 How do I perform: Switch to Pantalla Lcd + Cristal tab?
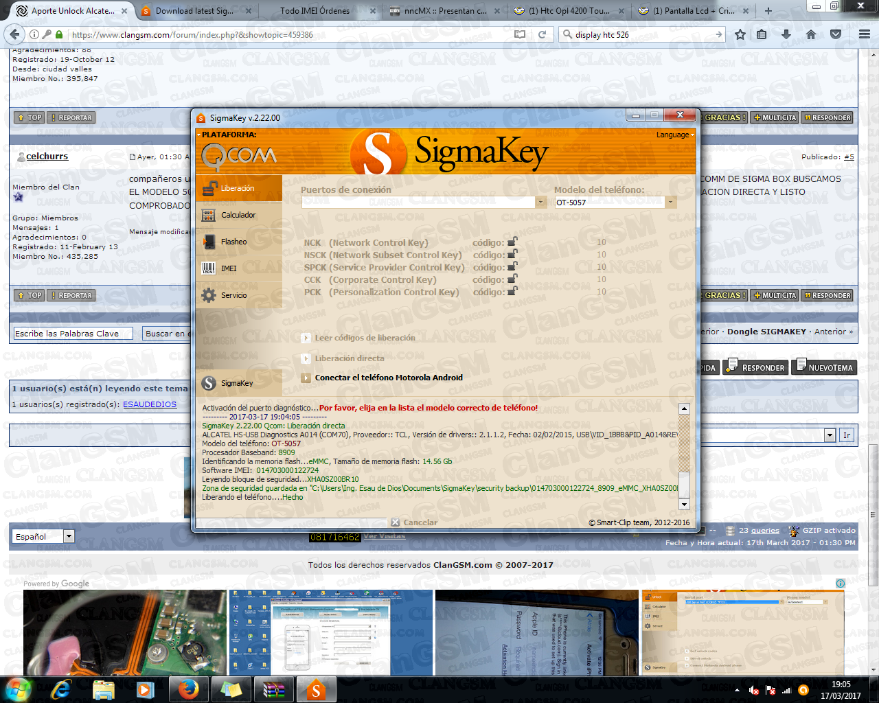(x=692, y=11)
